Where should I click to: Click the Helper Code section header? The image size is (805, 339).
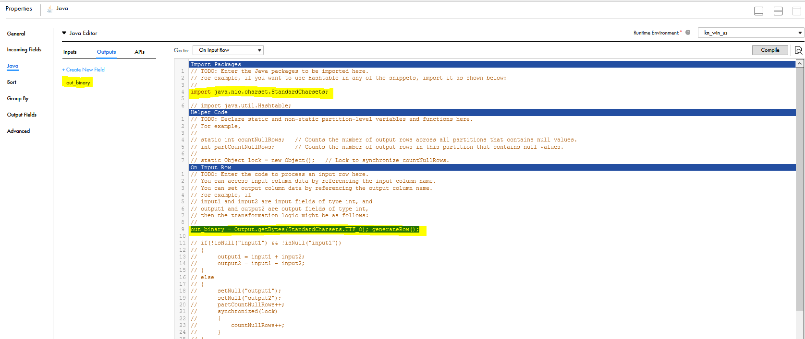[x=492, y=112]
